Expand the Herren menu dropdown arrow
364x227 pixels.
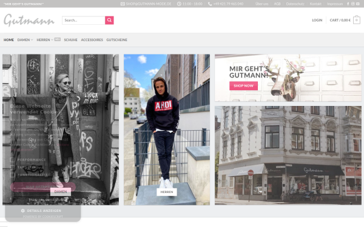(52, 40)
